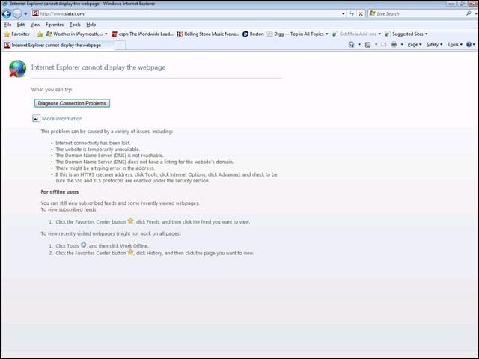The width and height of the screenshot is (479, 359).
Task: Open Weather in Weymouth favorite
Action: tap(75, 34)
